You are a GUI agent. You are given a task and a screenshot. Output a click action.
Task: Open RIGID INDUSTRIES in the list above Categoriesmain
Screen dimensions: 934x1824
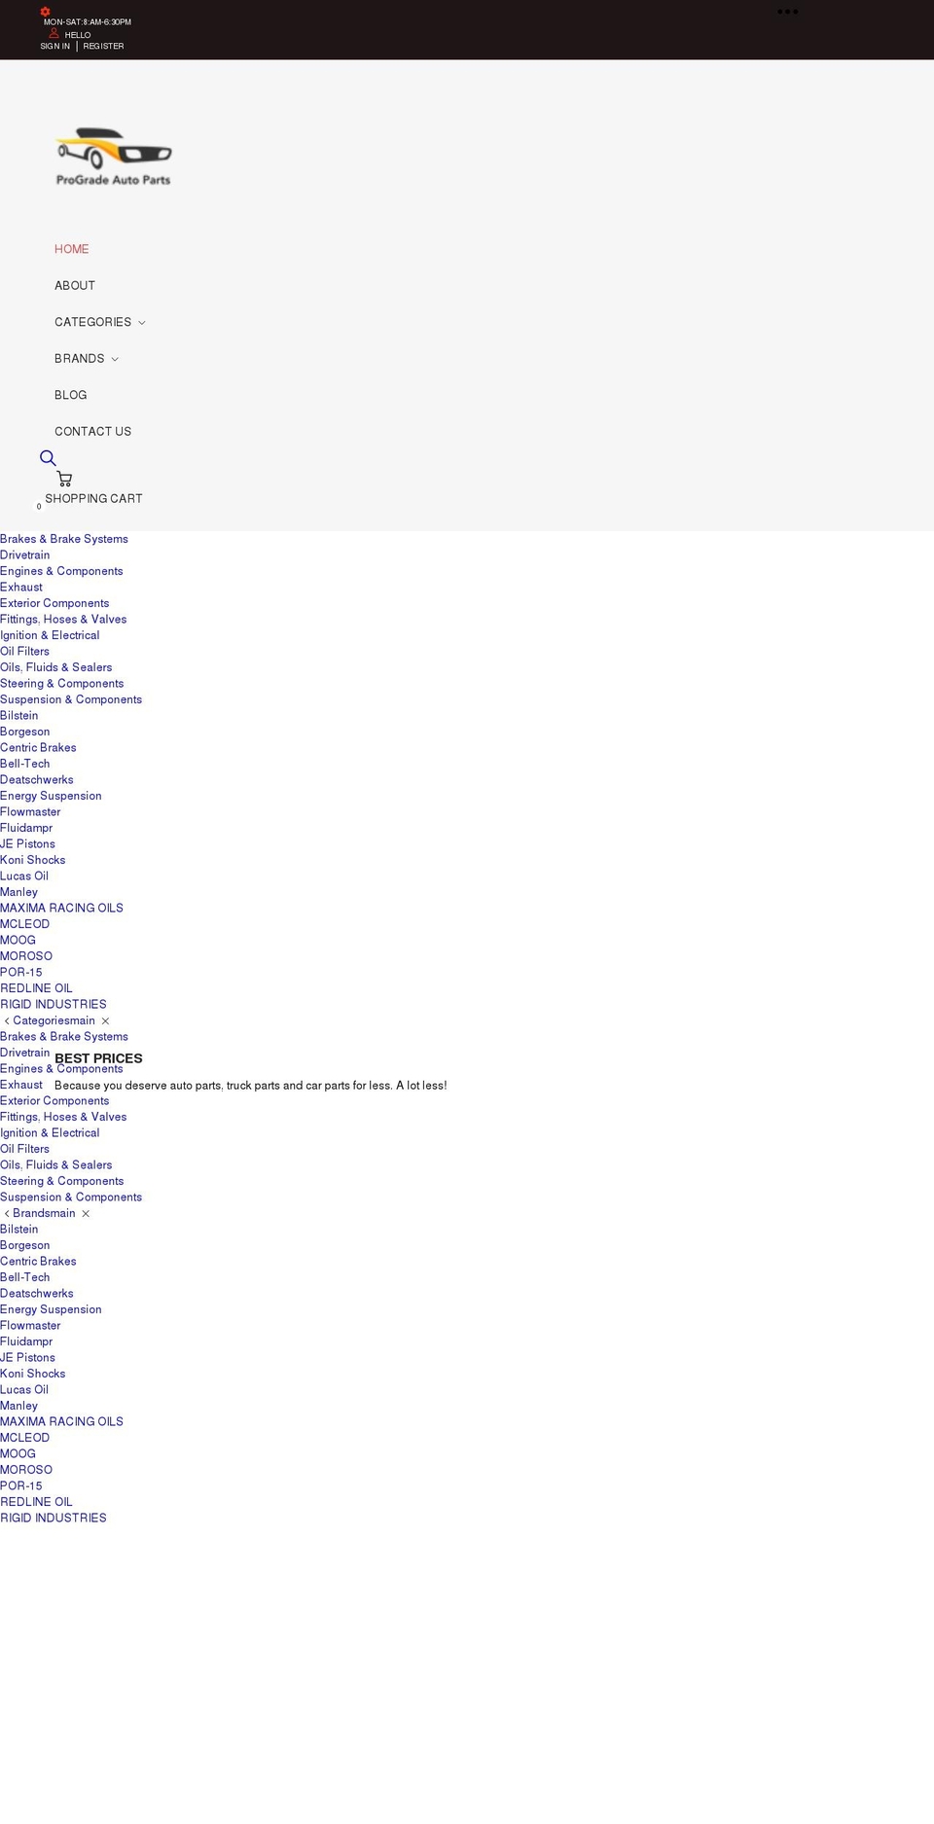point(54,1005)
